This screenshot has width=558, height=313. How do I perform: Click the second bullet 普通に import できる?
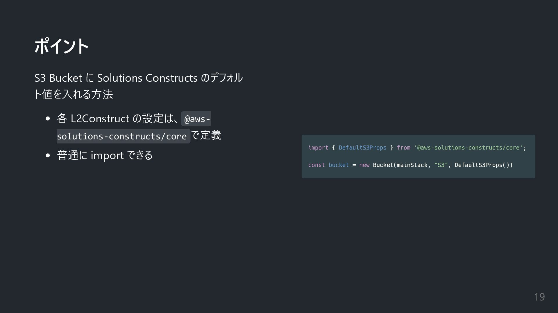click(x=105, y=155)
